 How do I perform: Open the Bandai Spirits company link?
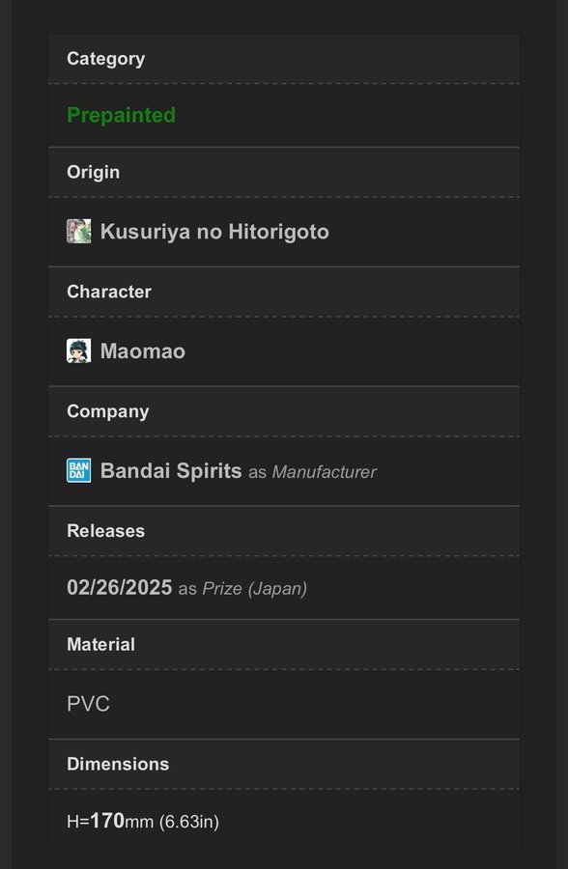coord(171,471)
